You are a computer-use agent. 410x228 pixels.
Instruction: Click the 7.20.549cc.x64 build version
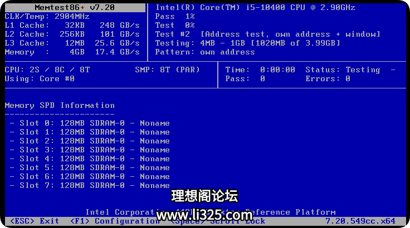pyautogui.click(x=360, y=221)
